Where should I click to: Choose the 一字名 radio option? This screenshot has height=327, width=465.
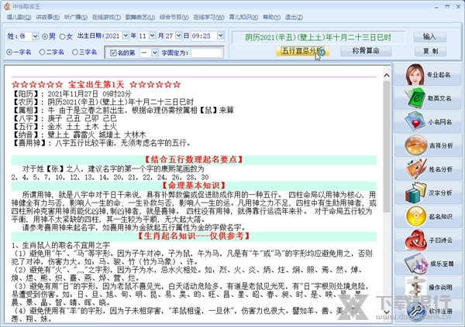pyautogui.click(x=9, y=53)
